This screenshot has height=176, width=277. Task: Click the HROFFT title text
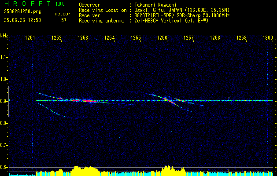[x=27, y=4]
